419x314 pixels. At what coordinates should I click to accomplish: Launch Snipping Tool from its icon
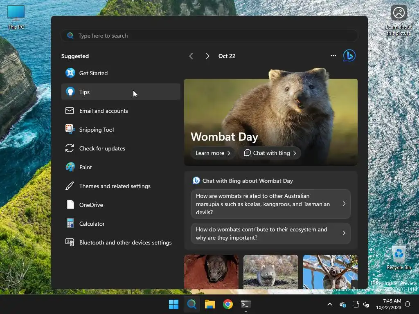pyautogui.click(x=70, y=129)
